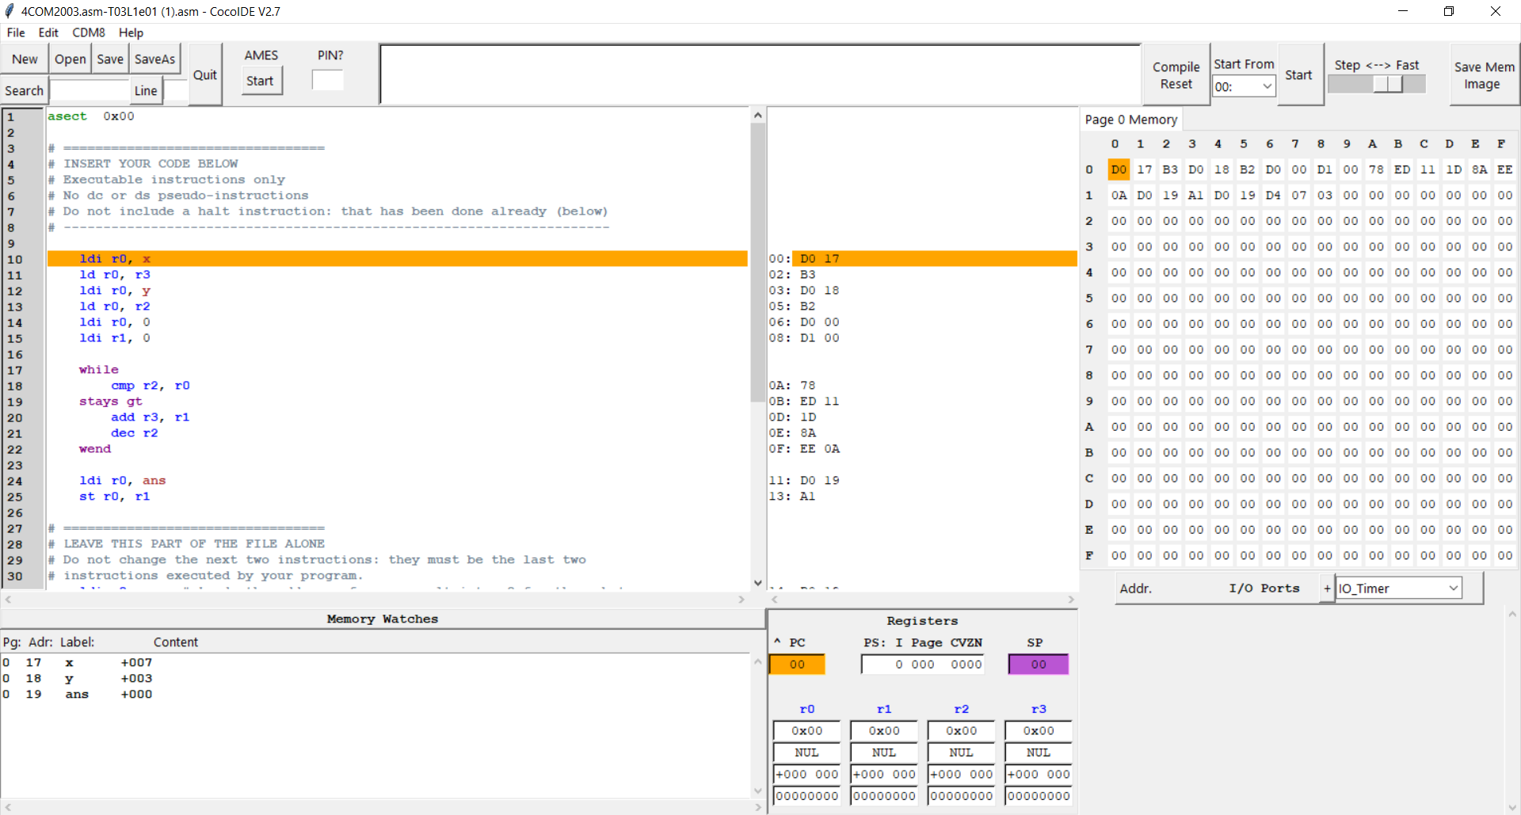
Task: Select memory watch row for y
Action: point(375,678)
